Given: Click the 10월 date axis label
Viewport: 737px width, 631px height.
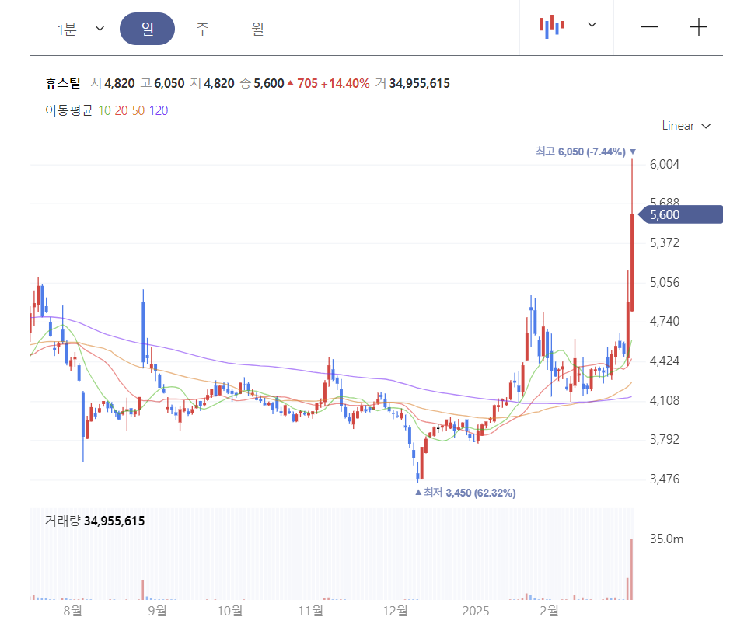Looking at the screenshot, I should click(x=230, y=611).
